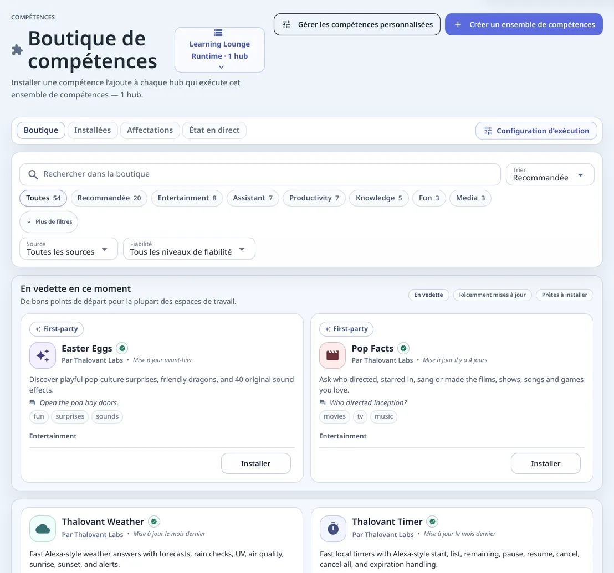The image size is (614, 573).
Task: Click the plus icon in Créer un ensemble
Action: 458,24
